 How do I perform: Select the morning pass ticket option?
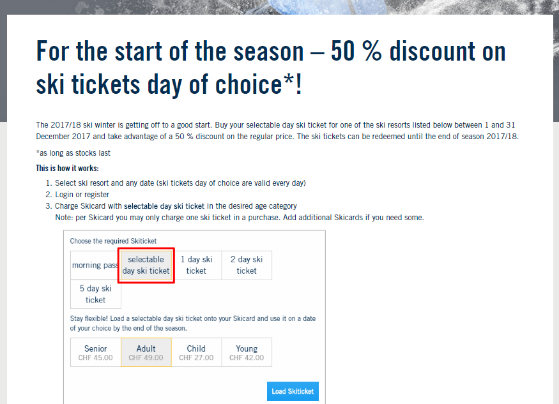96,266
